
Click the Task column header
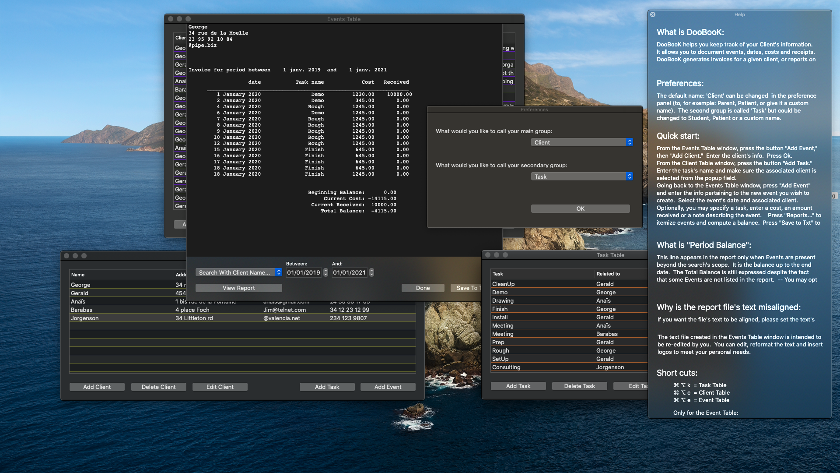tap(498, 274)
